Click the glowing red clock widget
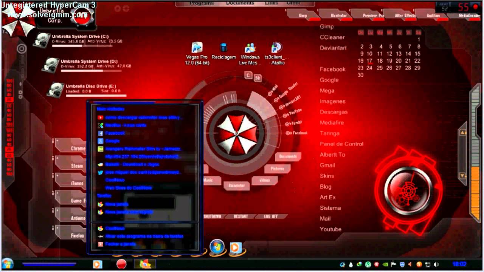This screenshot has height=272, width=484. (x=408, y=190)
